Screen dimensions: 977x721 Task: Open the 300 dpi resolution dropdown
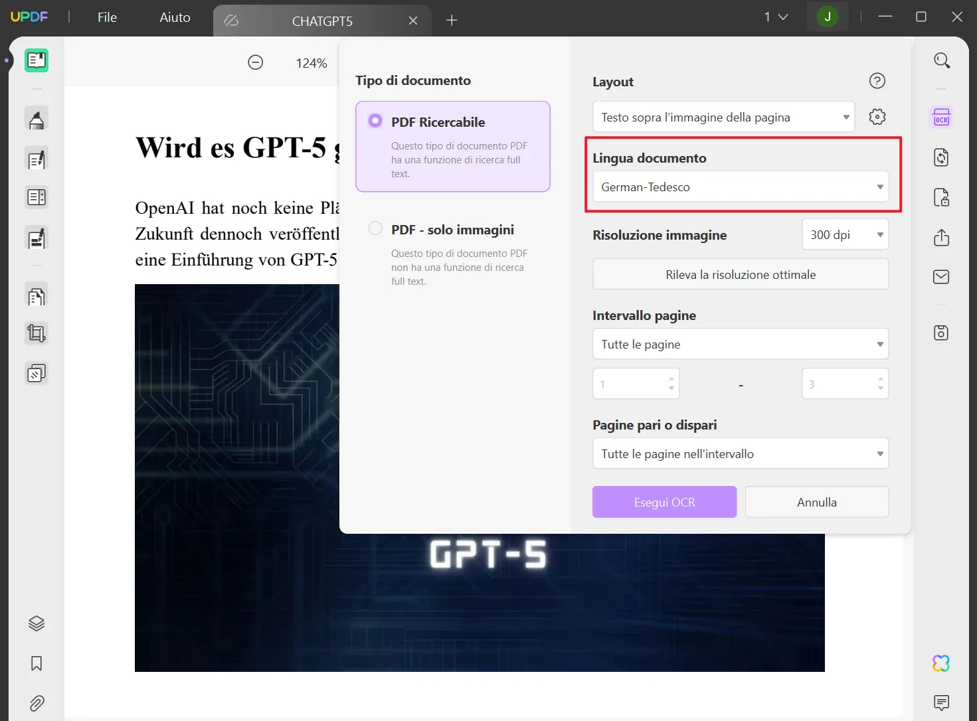pos(845,235)
